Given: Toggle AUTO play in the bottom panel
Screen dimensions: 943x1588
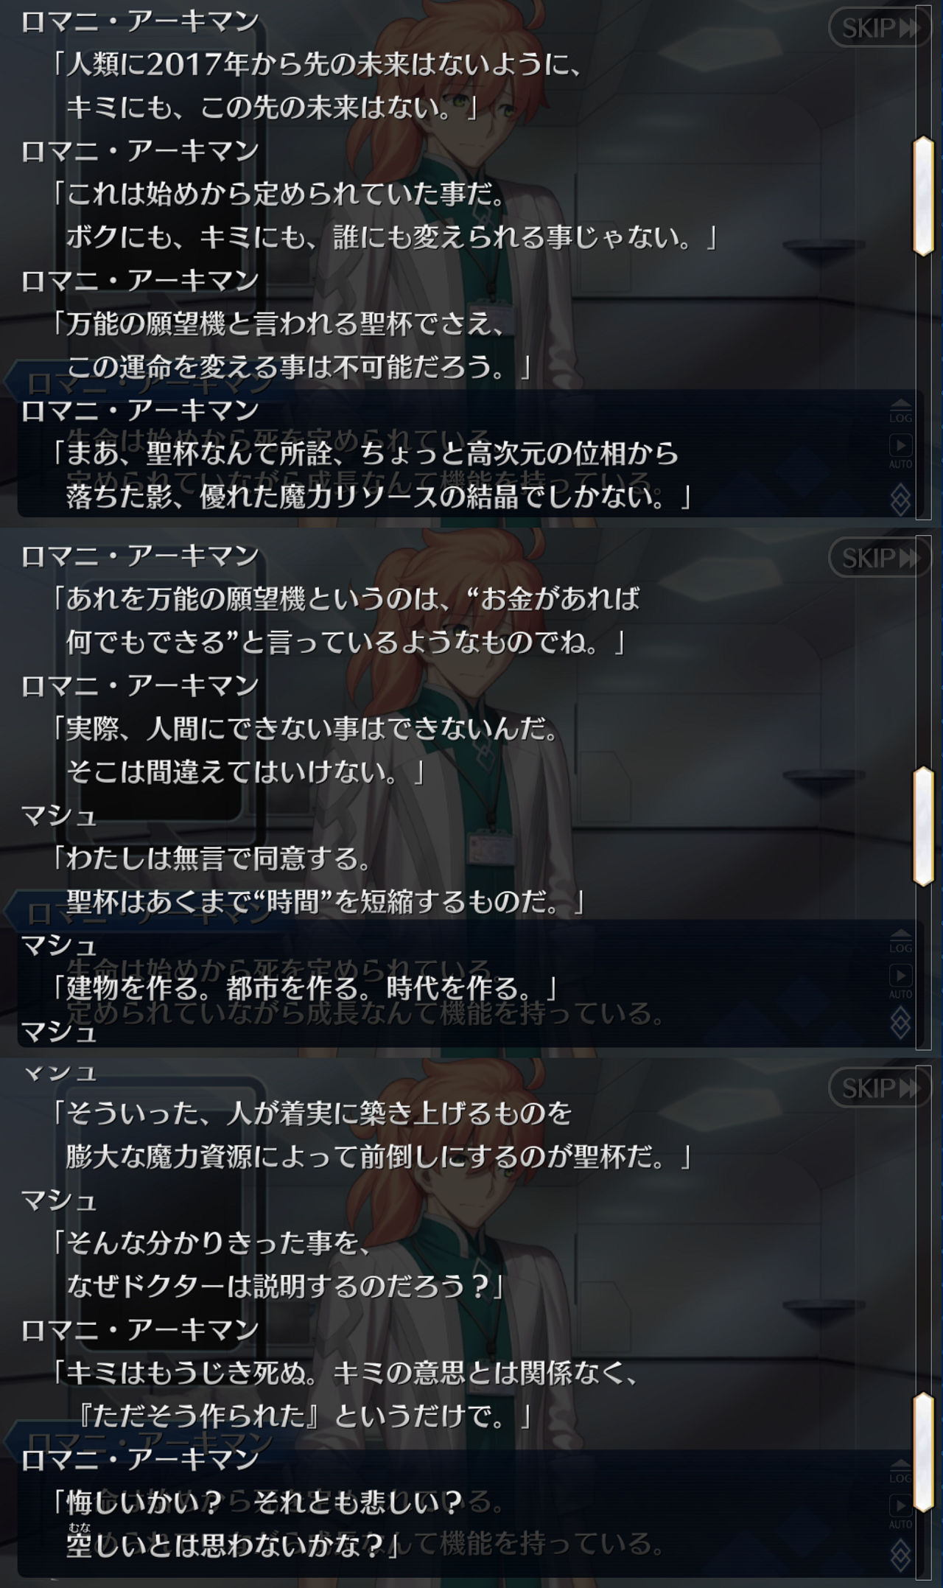Looking at the screenshot, I should pyautogui.click(x=900, y=1511).
